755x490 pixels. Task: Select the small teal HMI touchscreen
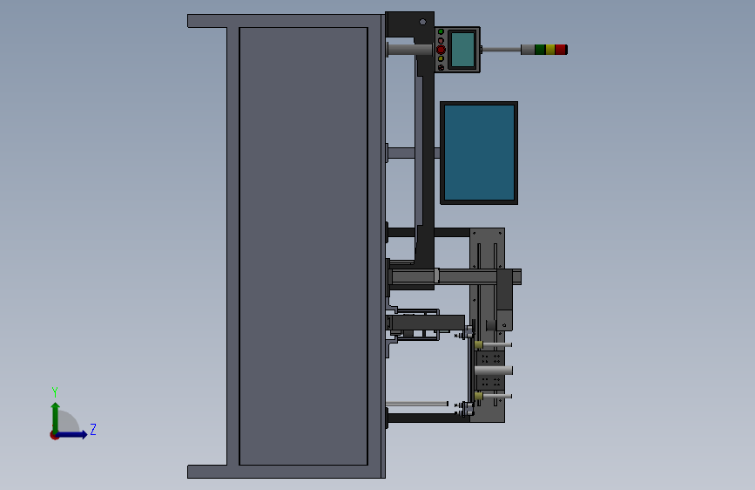462,50
